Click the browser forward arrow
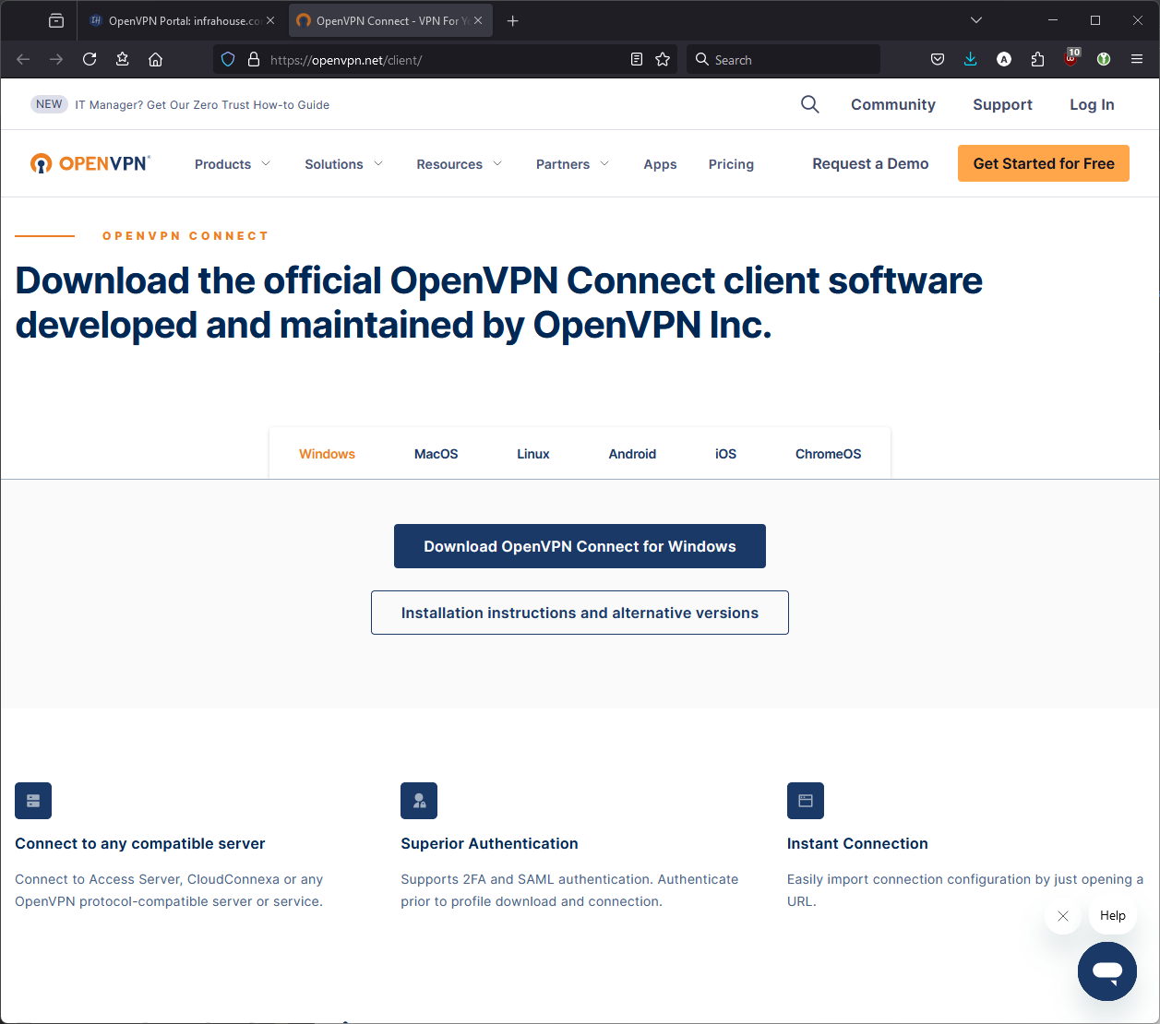 point(56,59)
